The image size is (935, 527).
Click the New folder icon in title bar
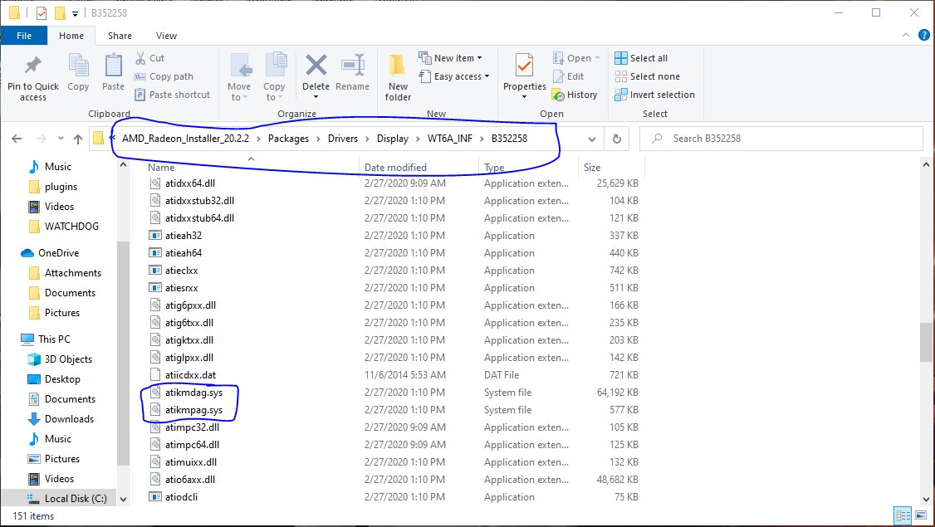[60, 12]
